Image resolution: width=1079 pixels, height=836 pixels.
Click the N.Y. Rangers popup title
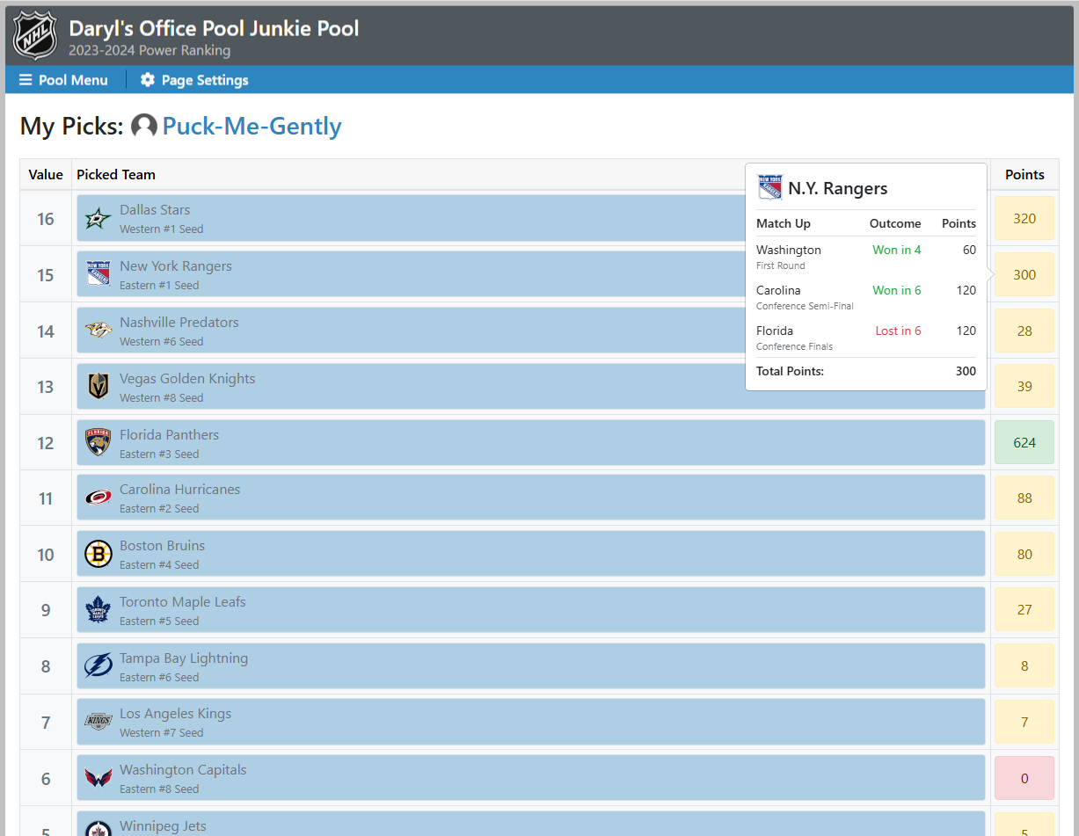(x=838, y=188)
